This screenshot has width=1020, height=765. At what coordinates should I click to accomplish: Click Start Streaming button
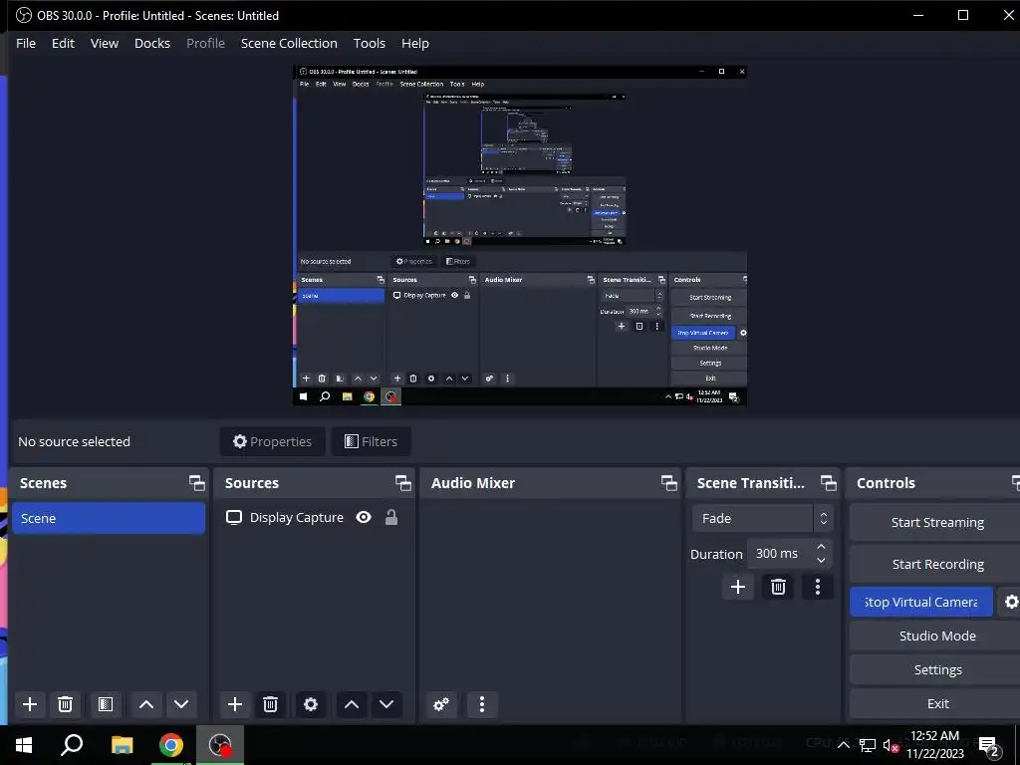click(936, 522)
